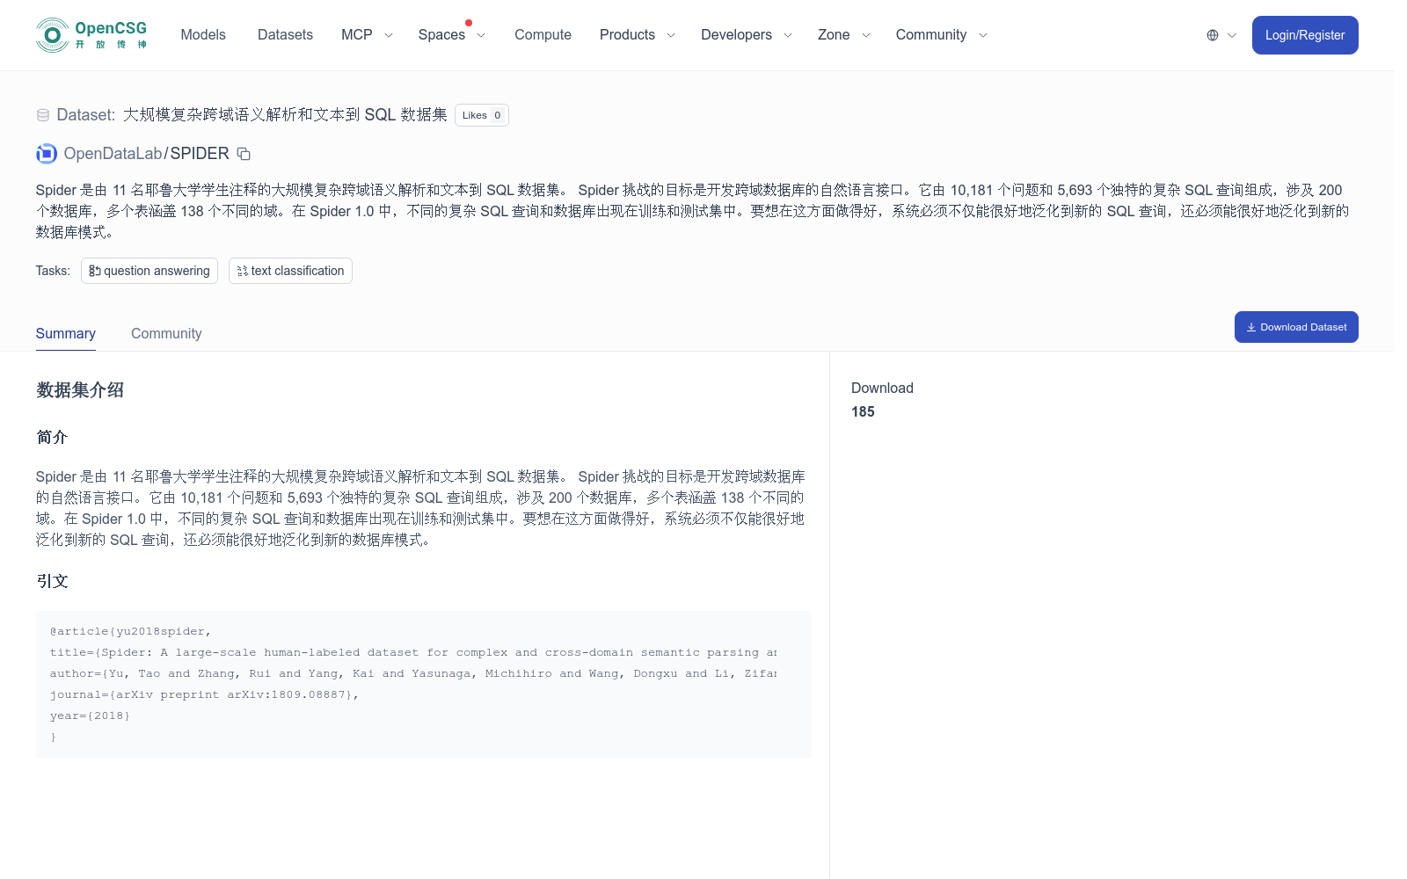Click the text classification task icon

click(243, 271)
